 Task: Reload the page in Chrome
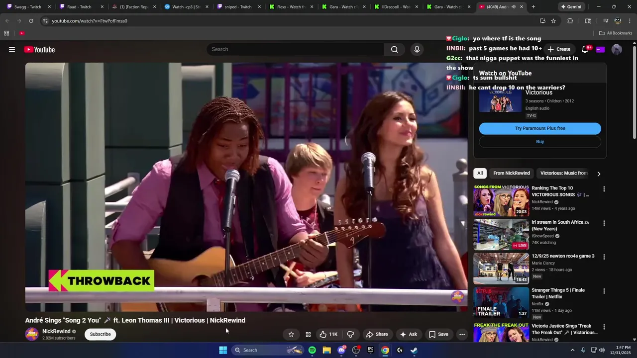click(31, 21)
